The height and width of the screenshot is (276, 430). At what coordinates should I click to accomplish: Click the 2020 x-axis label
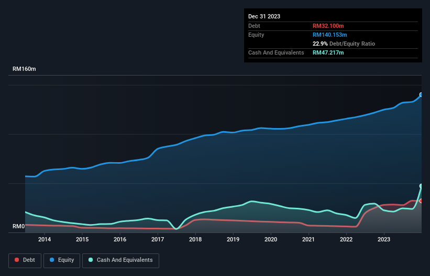(x=271, y=239)
